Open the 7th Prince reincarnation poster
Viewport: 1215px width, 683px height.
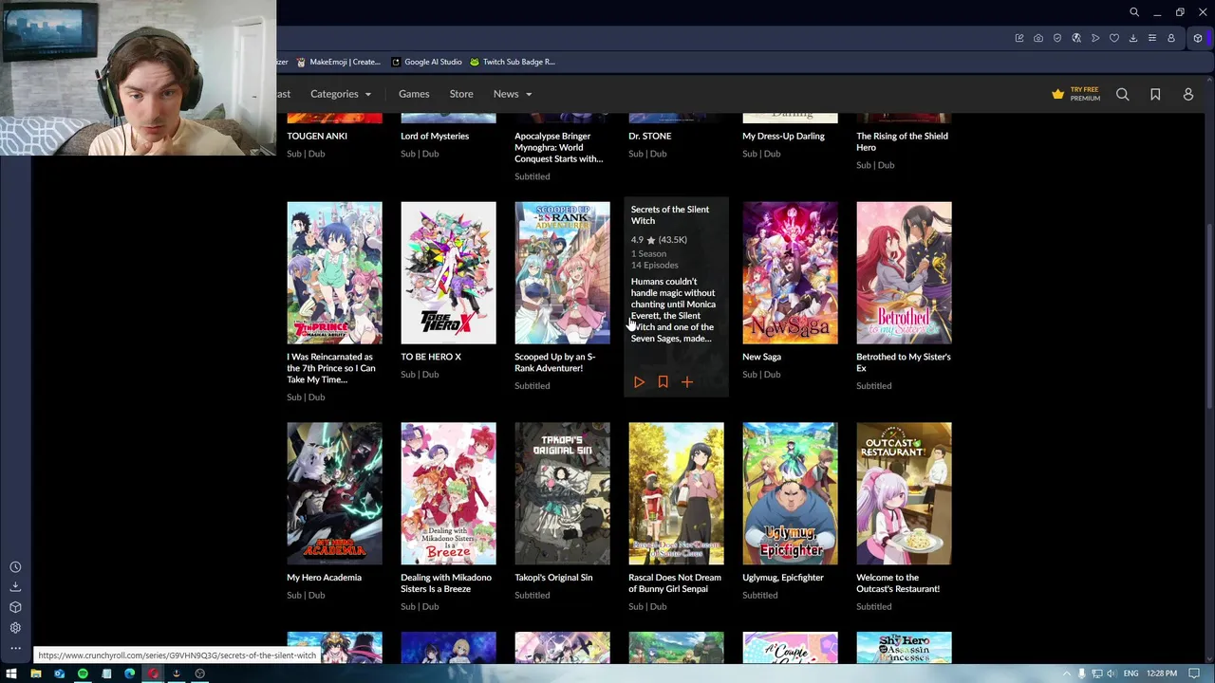click(334, 272)
